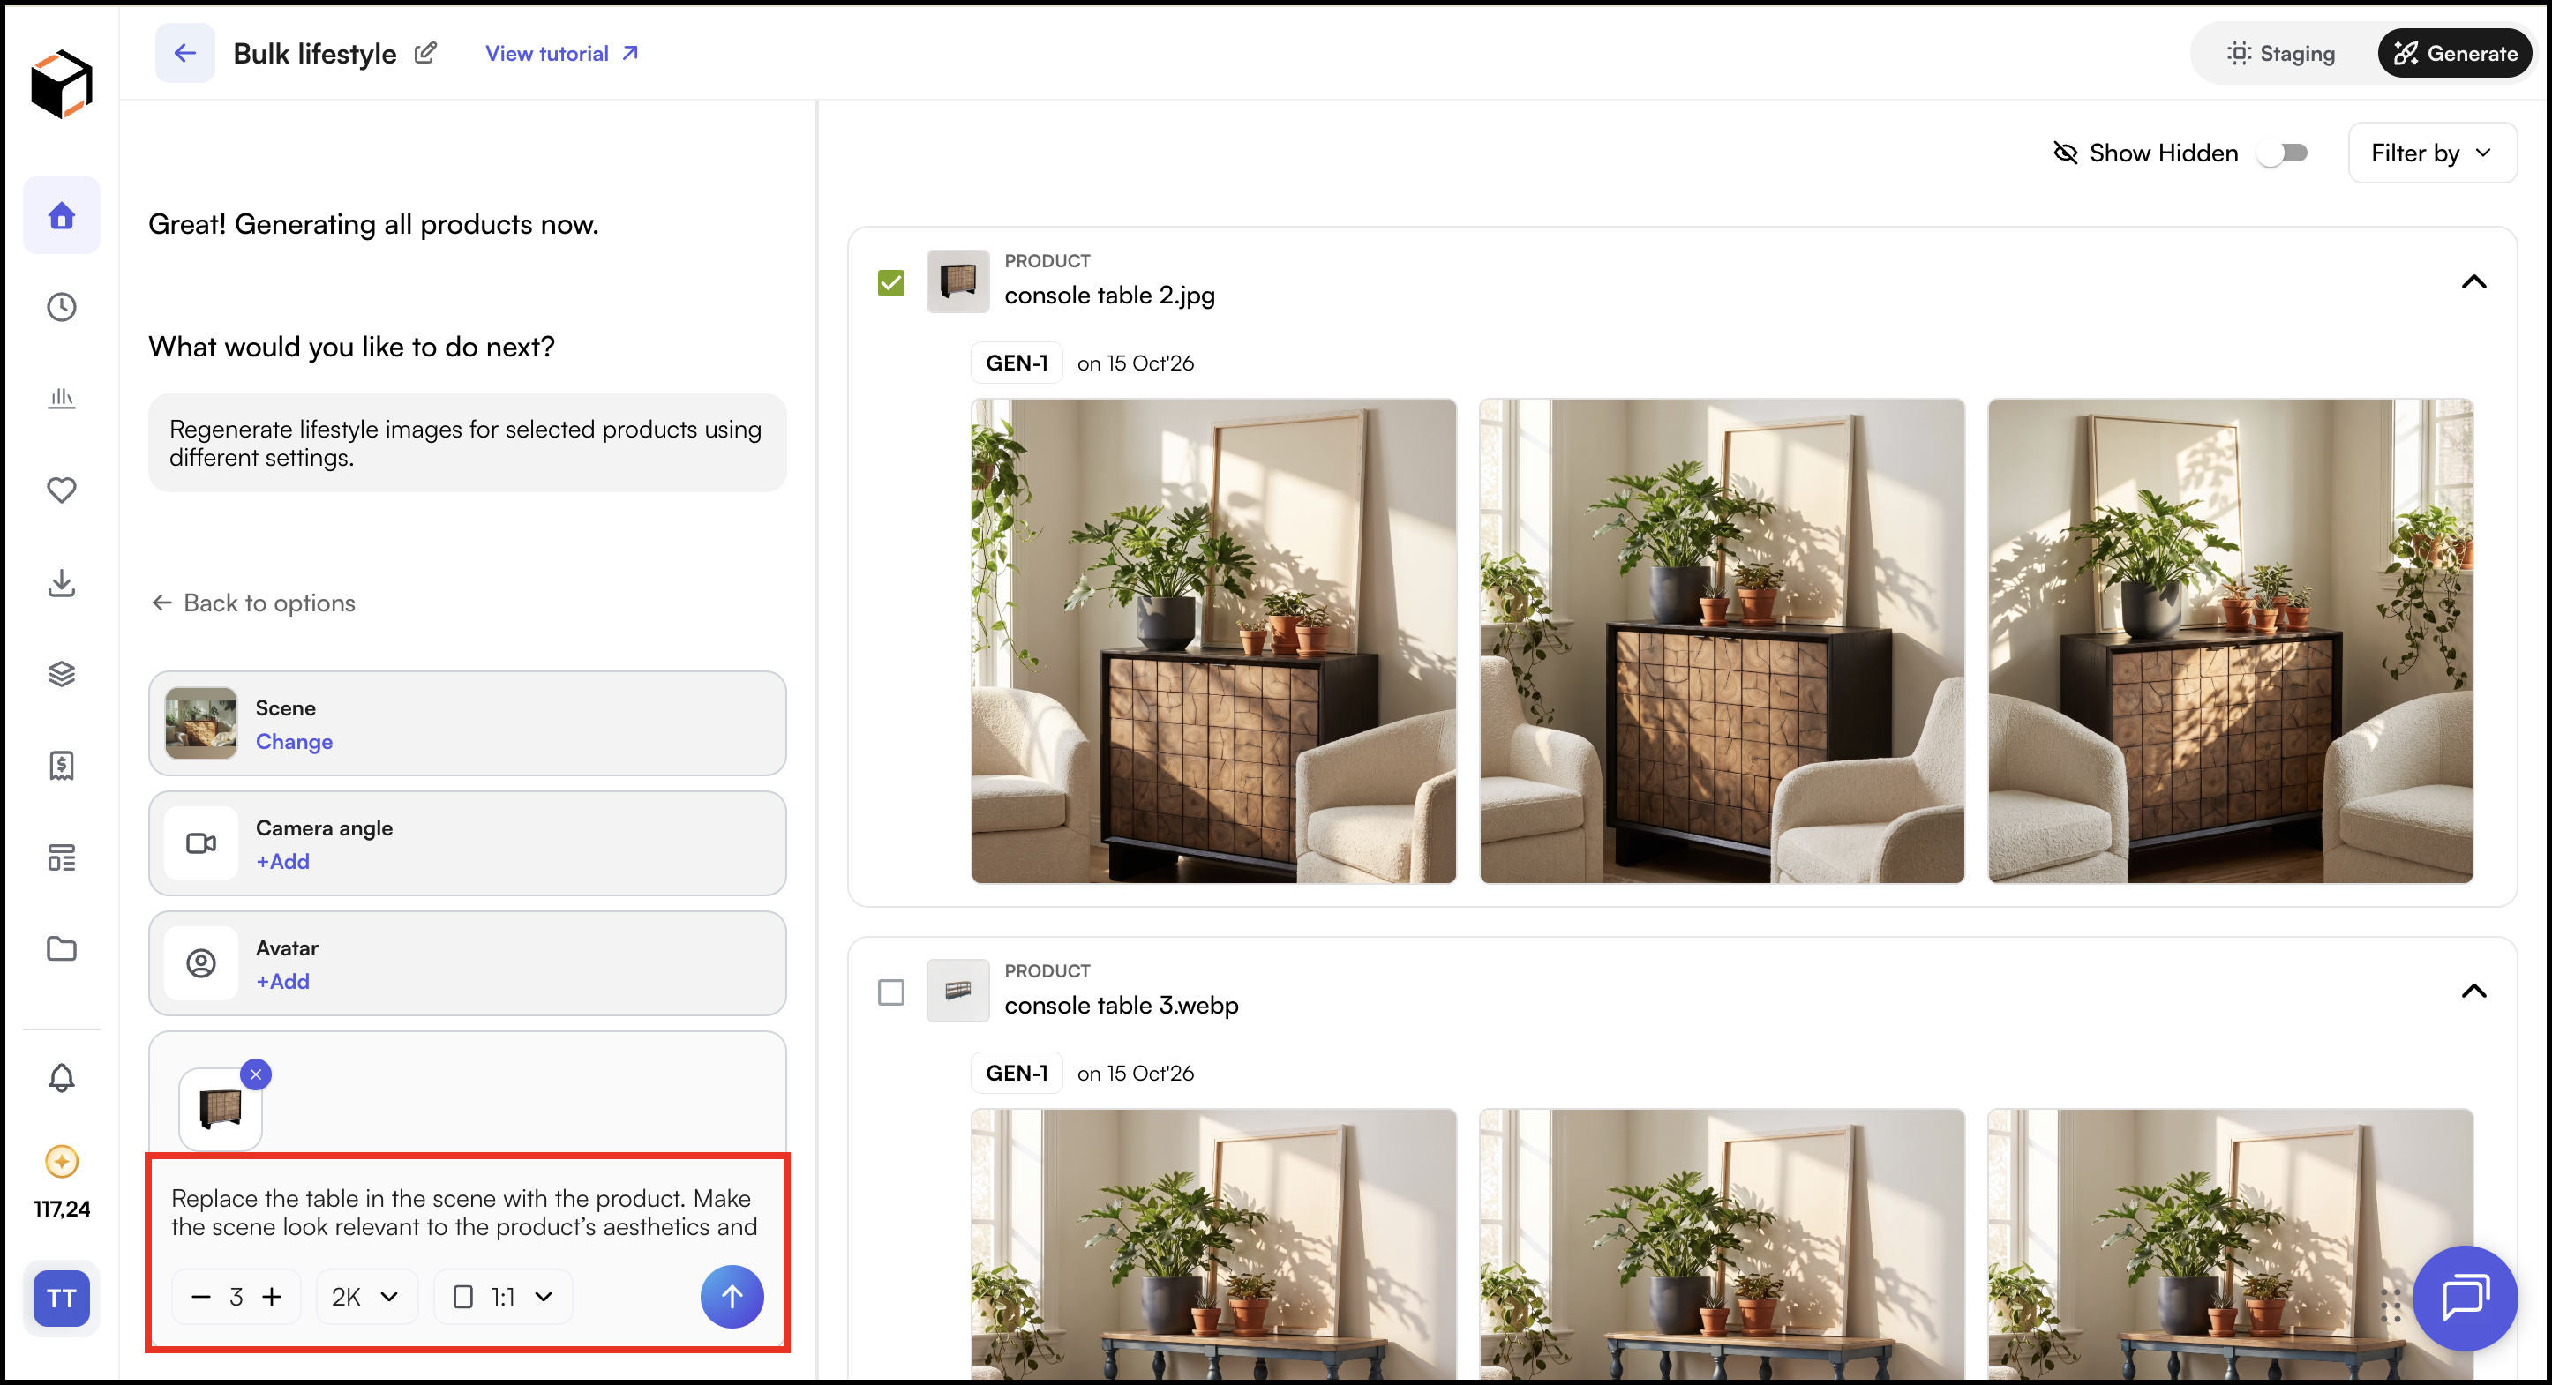
Task: Open the TT user profile avatar
Action: (62, 1298)
